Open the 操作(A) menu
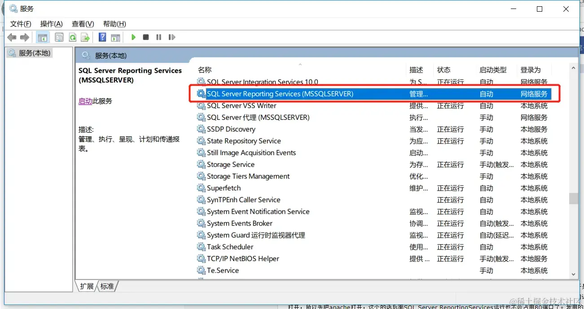 (x=52, y=24)
